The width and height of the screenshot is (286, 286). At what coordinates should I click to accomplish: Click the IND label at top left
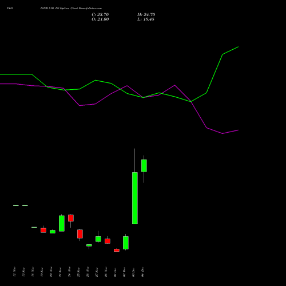pos(10,9)
